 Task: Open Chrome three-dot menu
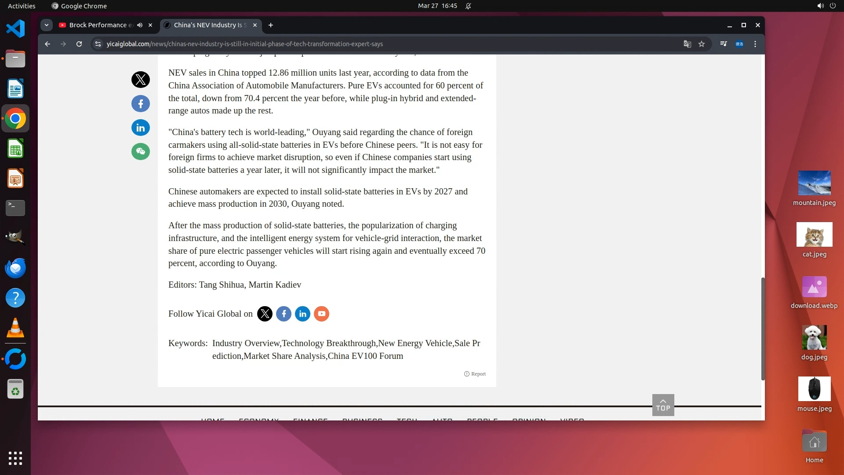tap(755, 44)
